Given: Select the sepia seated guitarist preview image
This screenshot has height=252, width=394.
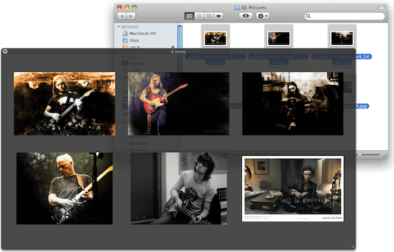Looking at the screenshot, I should [293, 104].
